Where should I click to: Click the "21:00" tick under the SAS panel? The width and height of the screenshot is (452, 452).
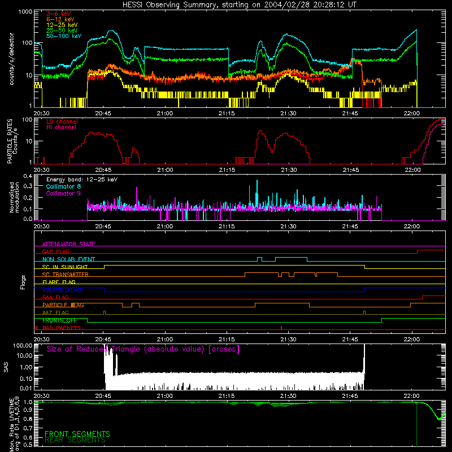point(164,396)
